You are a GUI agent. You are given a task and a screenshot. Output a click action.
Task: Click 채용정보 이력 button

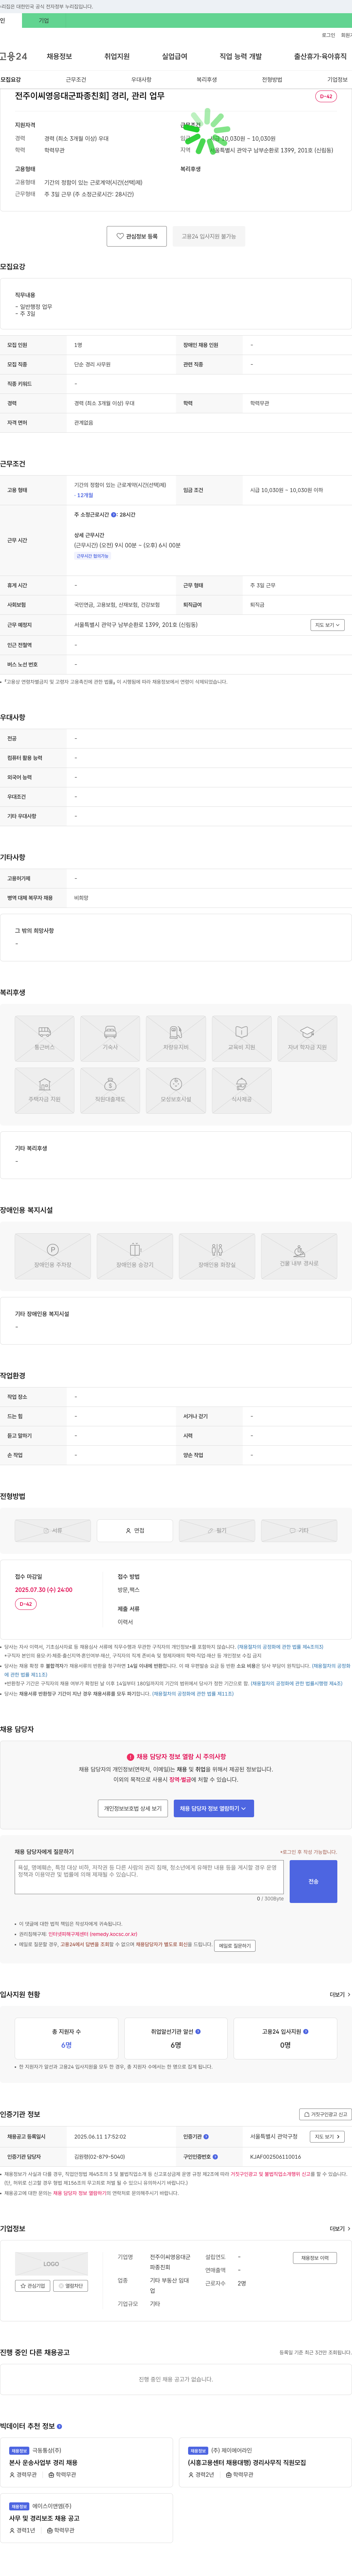coord(315,2258)
